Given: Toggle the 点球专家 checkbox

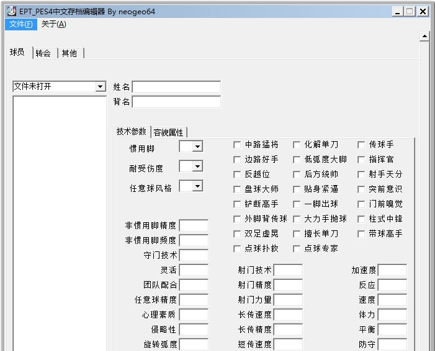Looking at the screenshot, I should 297,249.
